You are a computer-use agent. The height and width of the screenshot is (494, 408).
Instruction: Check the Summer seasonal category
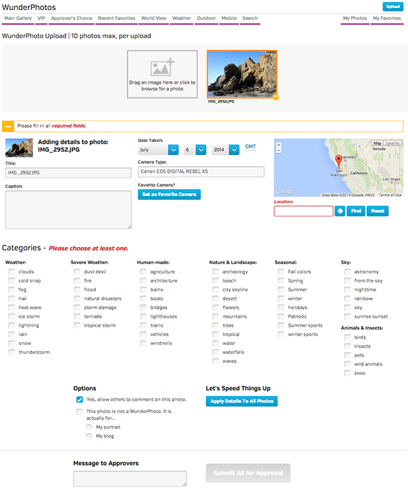pos(281,290)
